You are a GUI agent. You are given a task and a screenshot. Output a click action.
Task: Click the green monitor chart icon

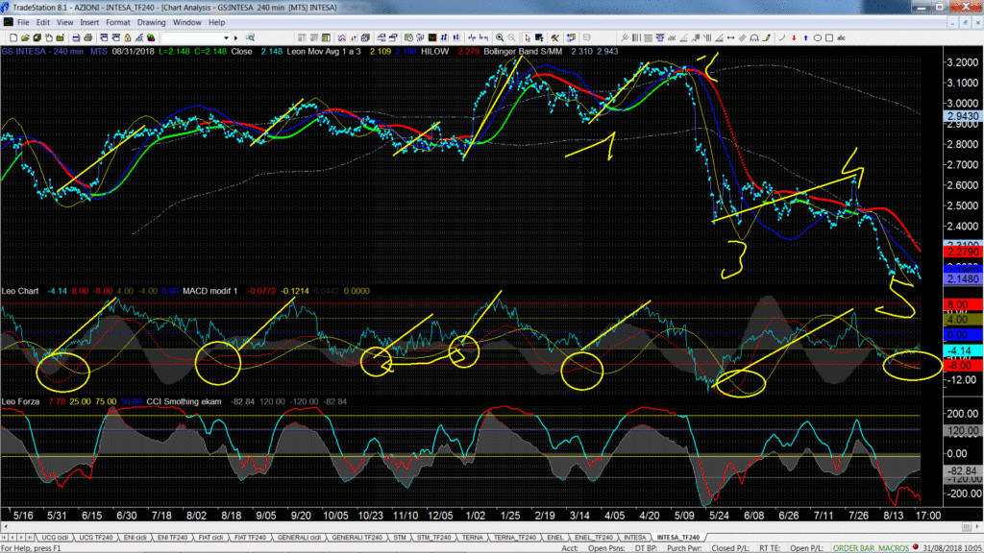tap(432, 37)
